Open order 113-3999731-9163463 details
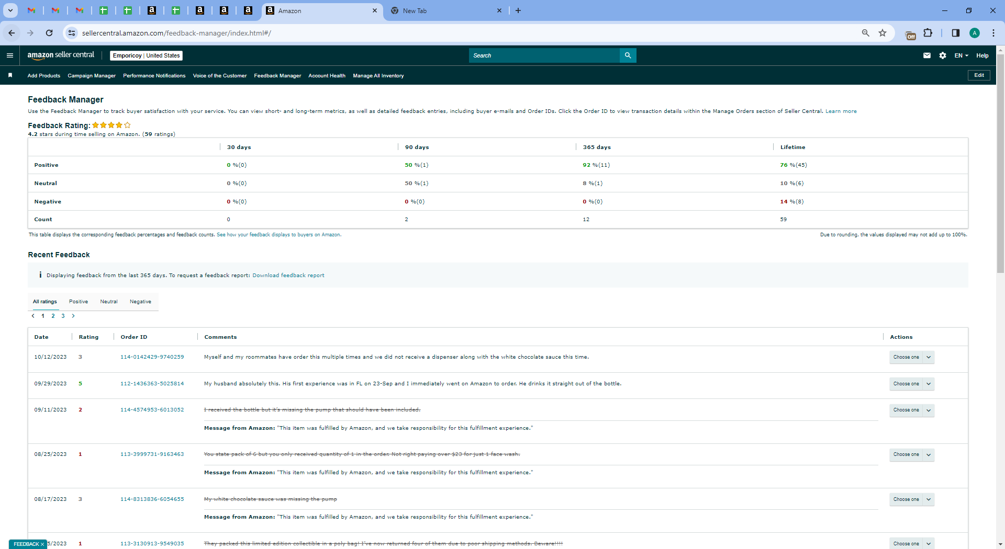 pyautogui.click(x=152, y=454)
